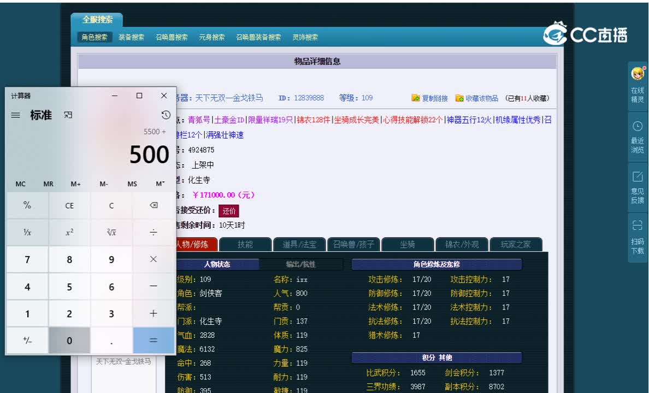649x393 pixels.
Task: Click the calculator x squared key
Action: tap(69, 233)
